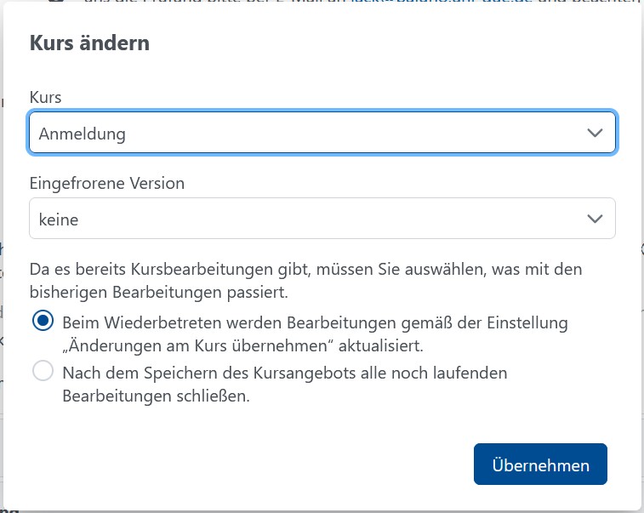
Task: Click the selected value "Anmeldung"
Action: pyautogui.click(x=83, y=134)
